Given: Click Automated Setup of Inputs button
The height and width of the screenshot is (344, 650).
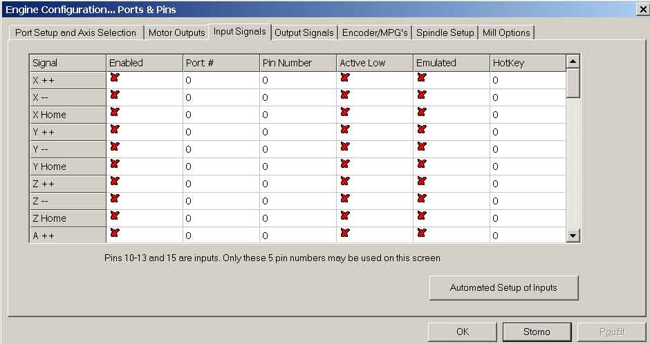Looking at the screenshot, I should pos(503,287).
